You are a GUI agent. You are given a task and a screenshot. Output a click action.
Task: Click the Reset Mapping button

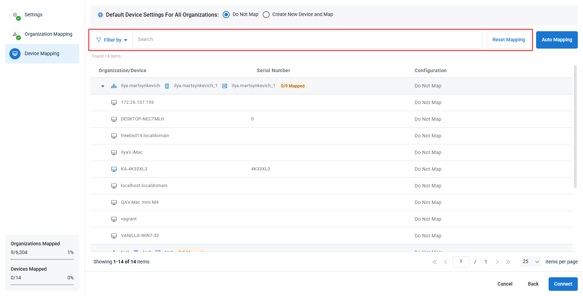point(508,40)
